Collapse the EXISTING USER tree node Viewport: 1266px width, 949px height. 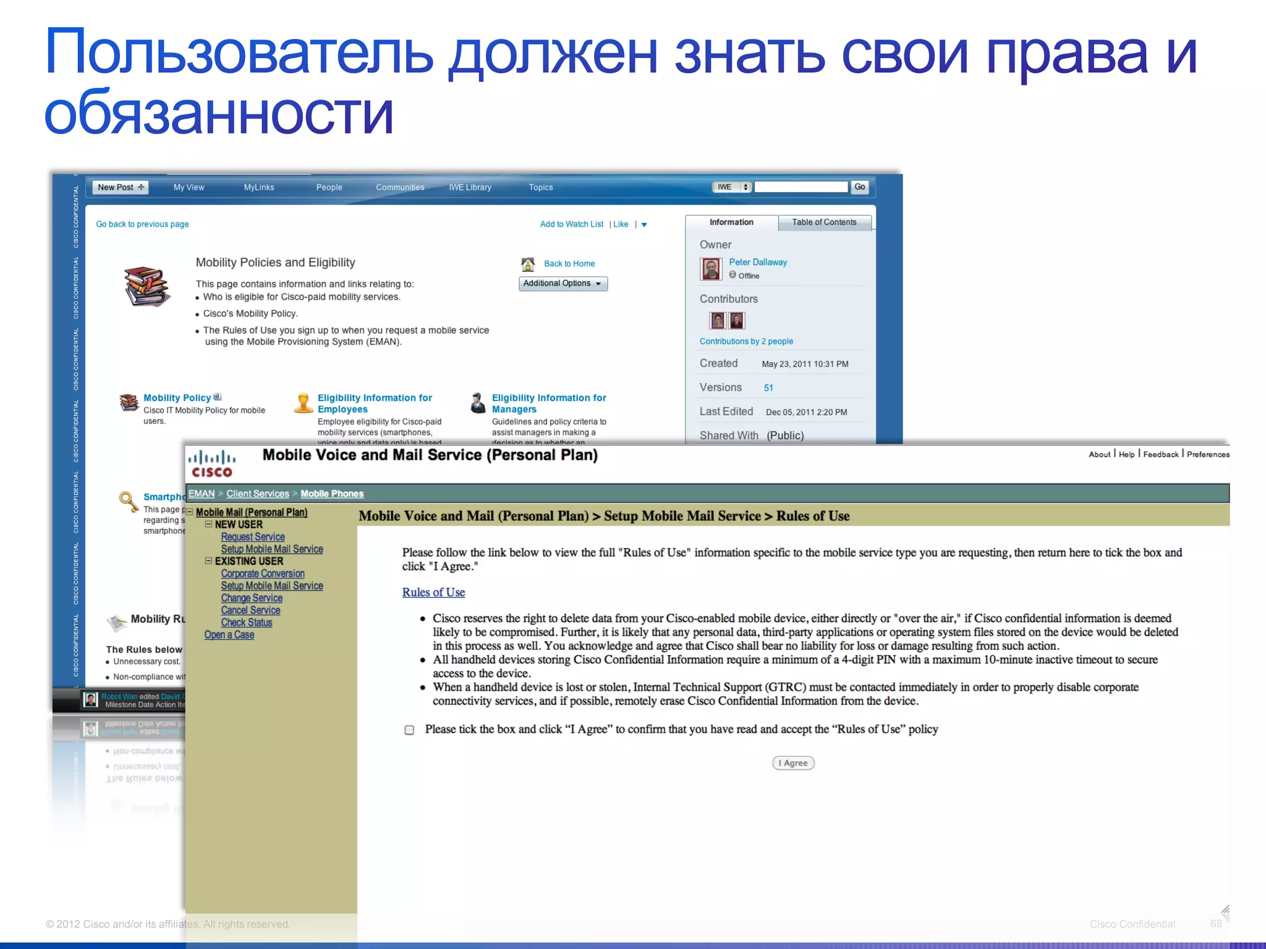(209, 561)
